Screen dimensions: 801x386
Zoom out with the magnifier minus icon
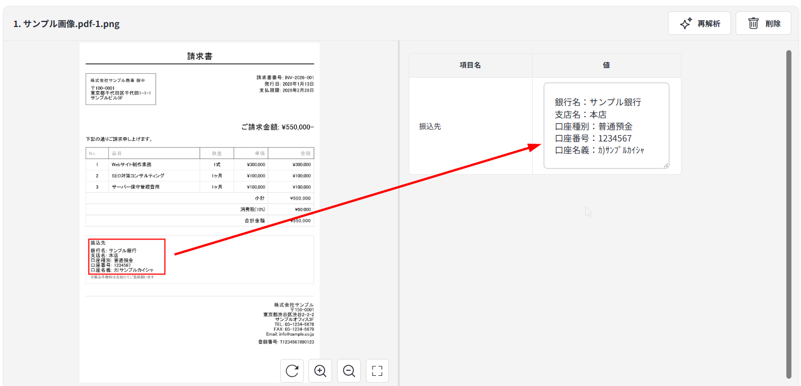point(349,371)
